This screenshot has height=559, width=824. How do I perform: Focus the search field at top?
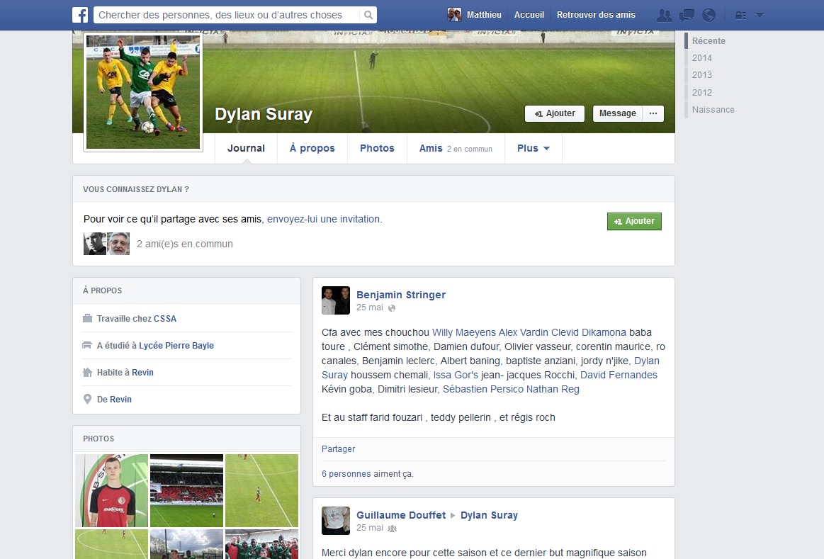pyautogui.click(x=227, y=16)
